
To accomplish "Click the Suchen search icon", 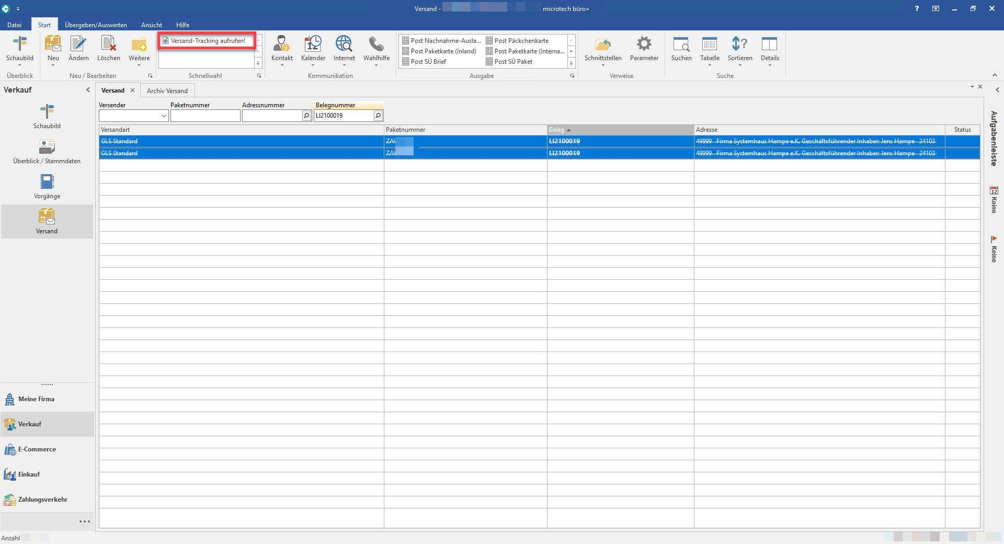I will [x=681, y=45].
